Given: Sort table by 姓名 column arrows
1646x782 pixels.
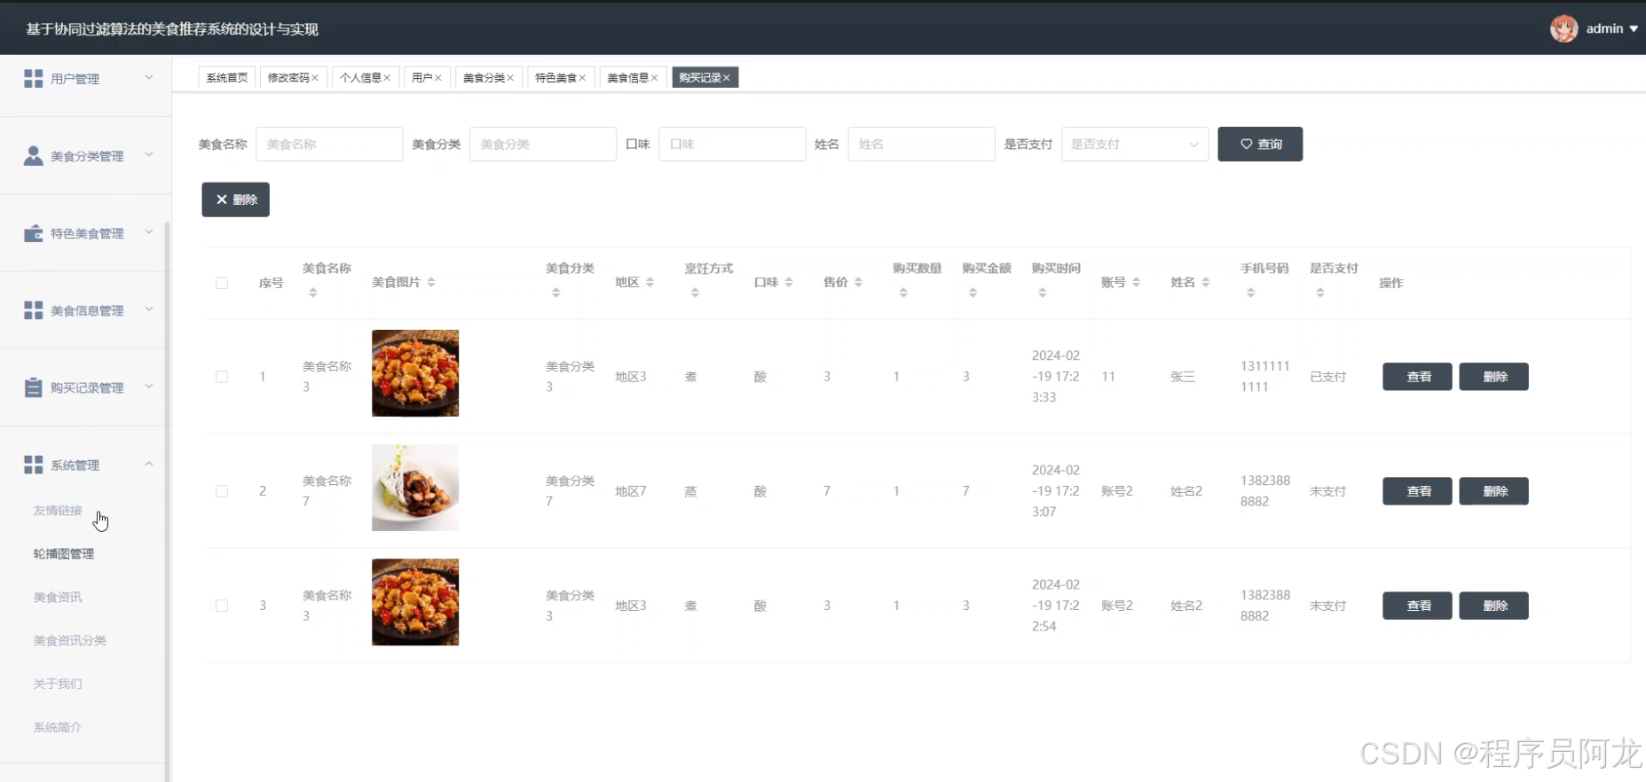Looking at the screenshot, I should (x=1206, y=282).
